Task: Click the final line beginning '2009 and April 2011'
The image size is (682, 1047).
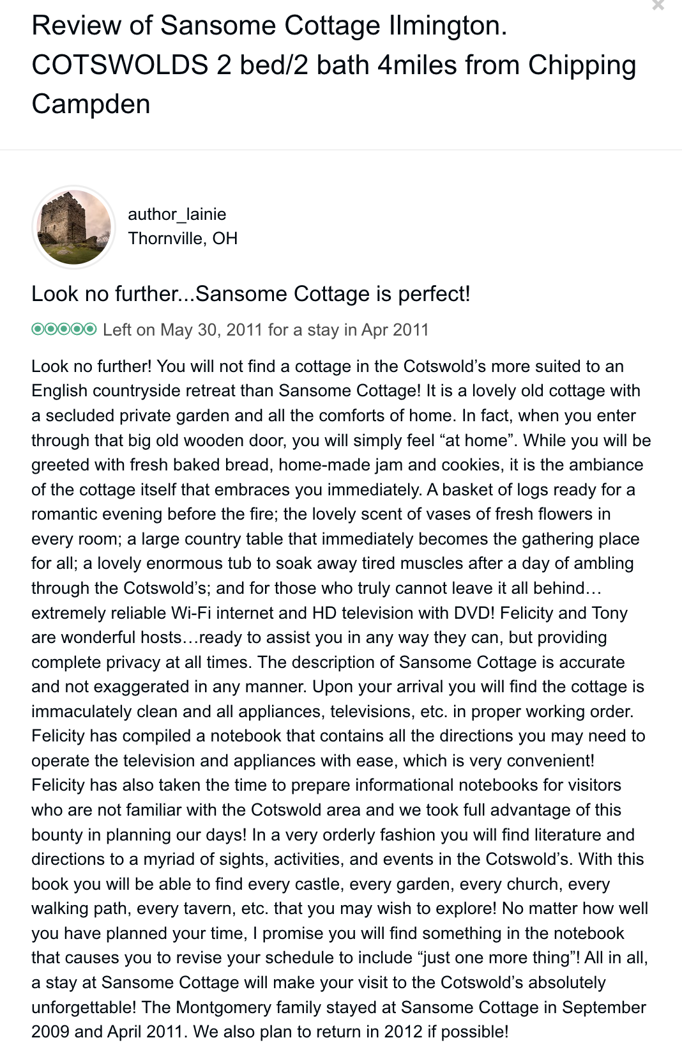Action: coord(269,1032)
